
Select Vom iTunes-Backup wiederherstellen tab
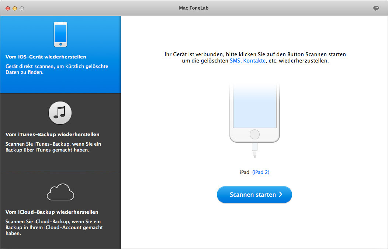click(x=60, y=132)
